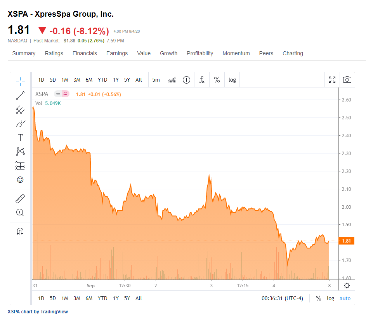
Task: Open the Profitability tab
Action: [x=200, y=53]
